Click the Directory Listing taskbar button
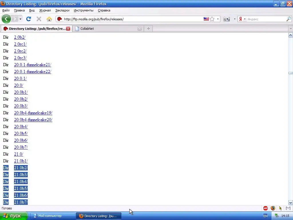The image size is (293, 220). coord(99,216)
